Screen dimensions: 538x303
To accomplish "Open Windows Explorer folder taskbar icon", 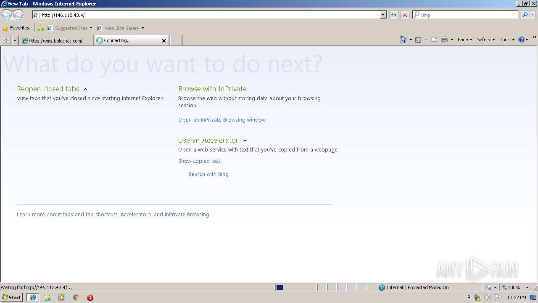I will (47, 298).
